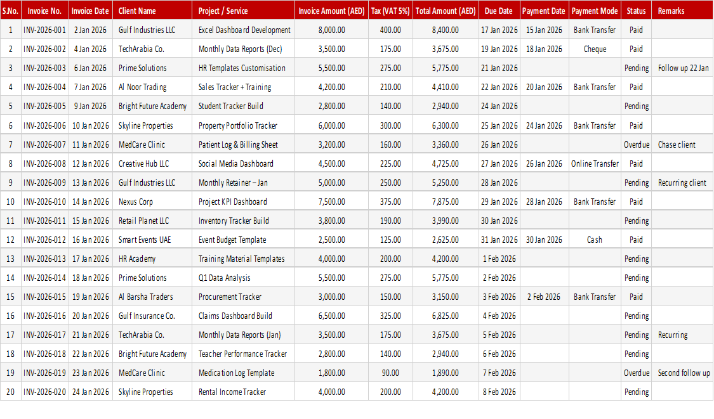Screen dimensions: 714x419
Task: Click cell 'INV-2026-020'
Action: (44, 392)
